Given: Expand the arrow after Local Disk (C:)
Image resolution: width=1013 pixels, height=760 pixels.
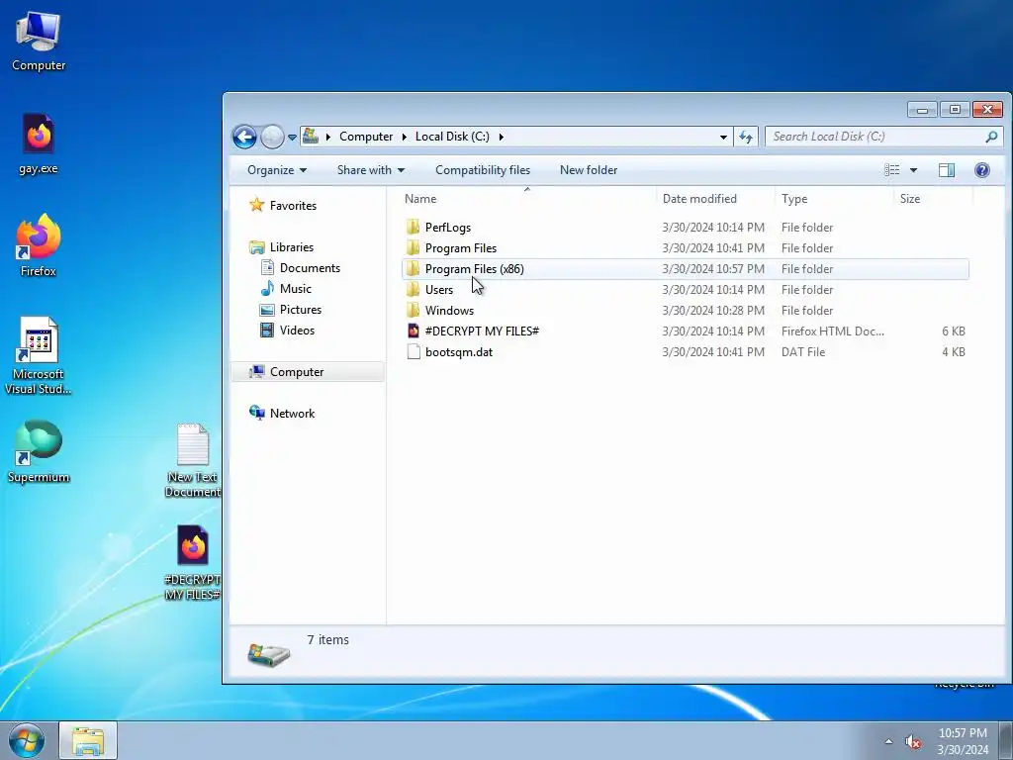Looking at the screenshot, I should [x=502, y=137].
